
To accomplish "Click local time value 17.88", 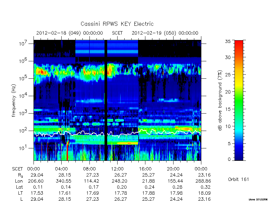I will [148, 193].
